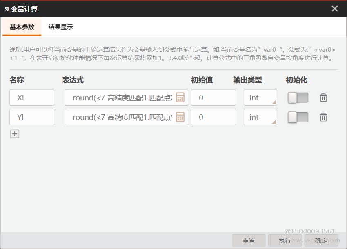
Task: Open calculator editor for YI expression
Action: pos(180,117)
